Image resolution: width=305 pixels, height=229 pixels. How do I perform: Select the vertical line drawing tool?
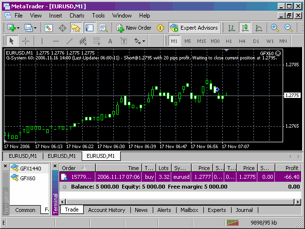(42, 41)
